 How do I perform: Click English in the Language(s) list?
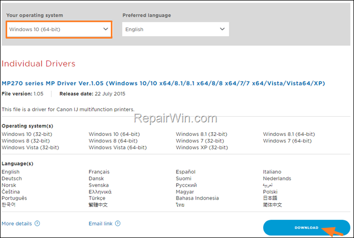(x=10, y=172)
